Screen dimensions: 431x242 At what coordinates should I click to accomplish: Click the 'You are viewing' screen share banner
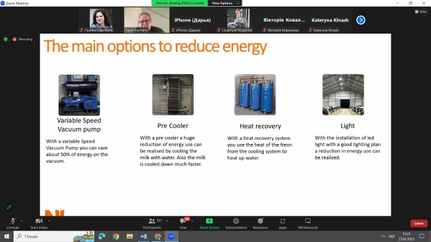(x=180, y=3)
